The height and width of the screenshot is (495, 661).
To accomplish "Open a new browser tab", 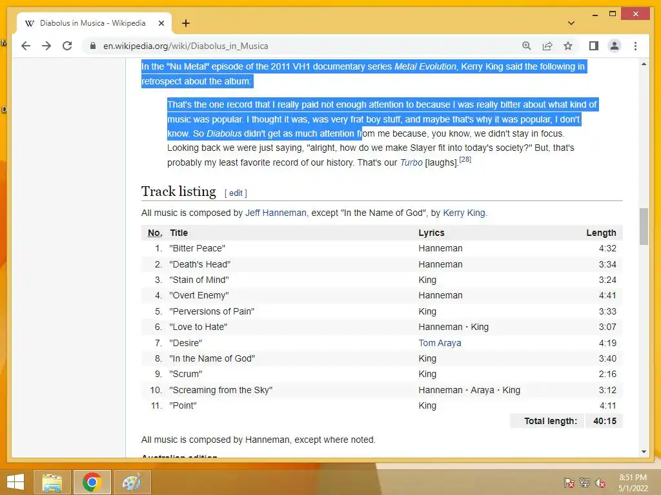I will [186, 23].
